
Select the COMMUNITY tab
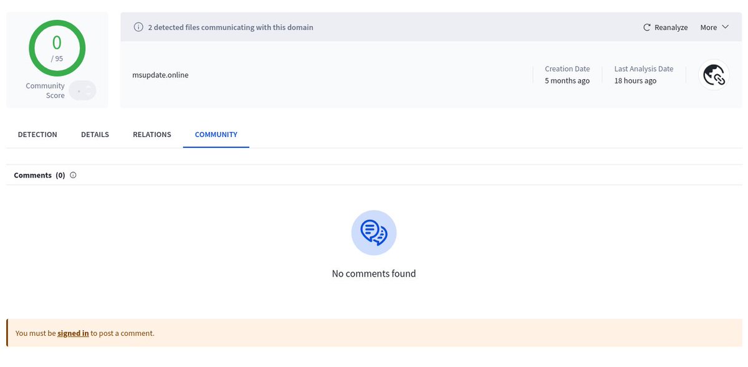216,135
